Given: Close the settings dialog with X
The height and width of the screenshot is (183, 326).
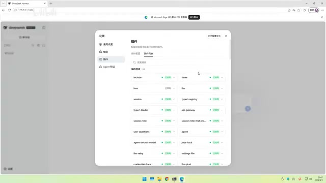Looking at the screenshot, I should pos(226,36).
